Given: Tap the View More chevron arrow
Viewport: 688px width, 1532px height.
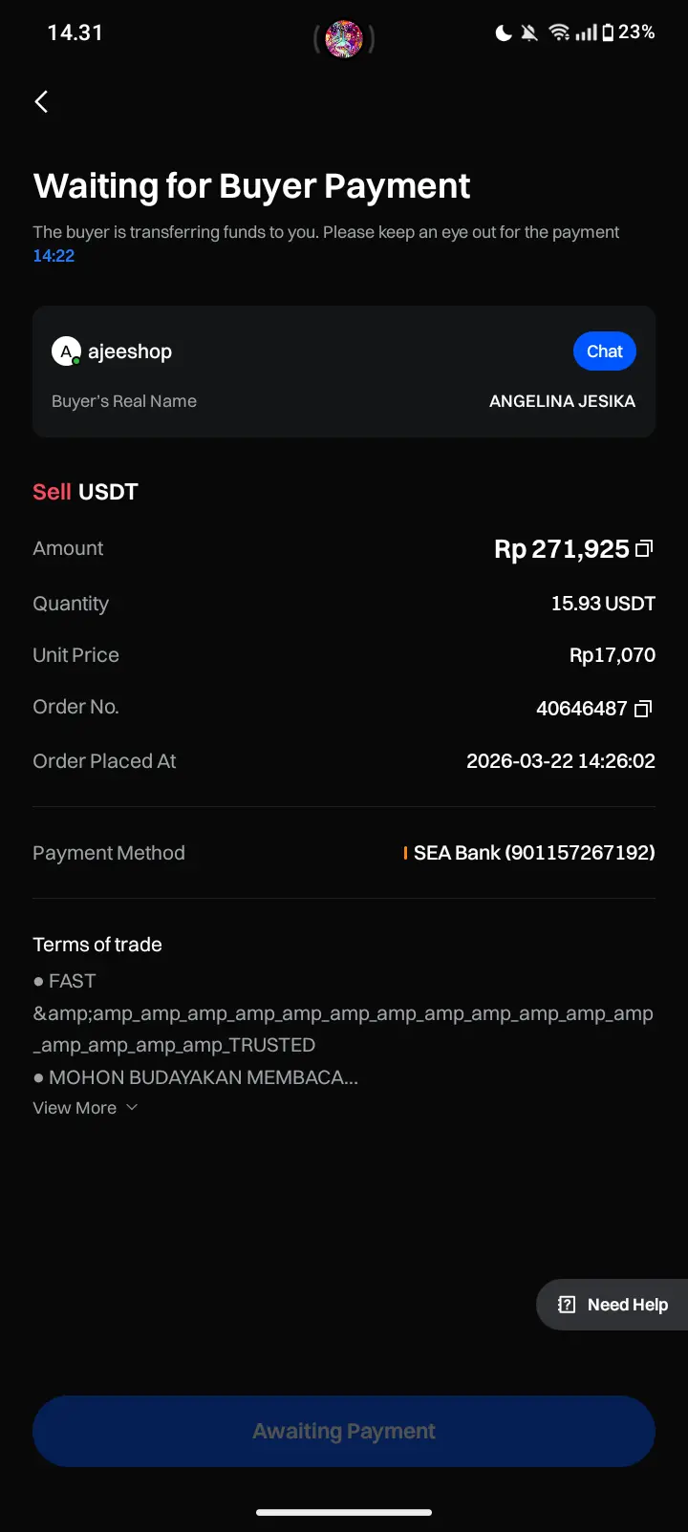Looking at the screenshot, I should click(132, 1108).
